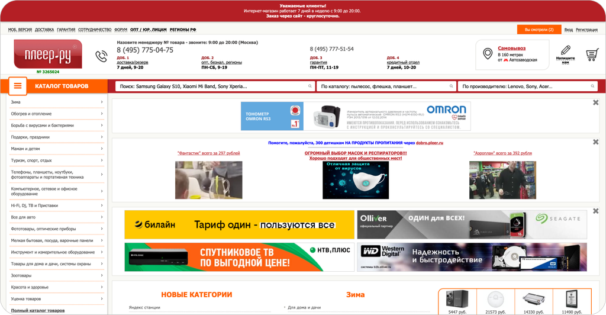Viewport: 606px width, 315px height.
Task: Click 'Яндекс станции' category link
Action: (x=144, y=308)
